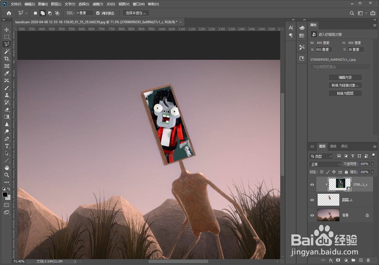379x265 pixels.
Task: Click the foreground color swatch
Action: (x=5, y=195)
